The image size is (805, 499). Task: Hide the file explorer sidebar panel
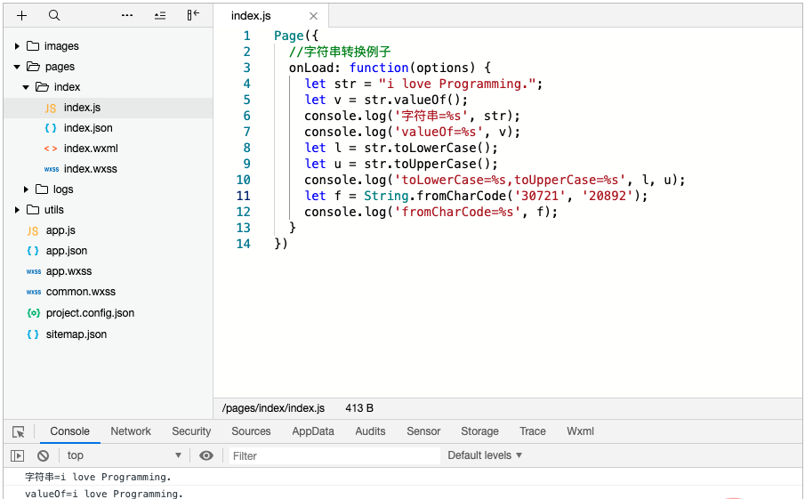(x=193, y=15)
